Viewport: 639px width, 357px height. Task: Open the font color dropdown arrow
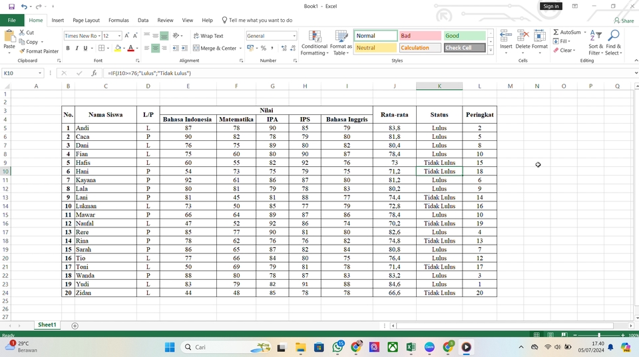pos(137,48)
